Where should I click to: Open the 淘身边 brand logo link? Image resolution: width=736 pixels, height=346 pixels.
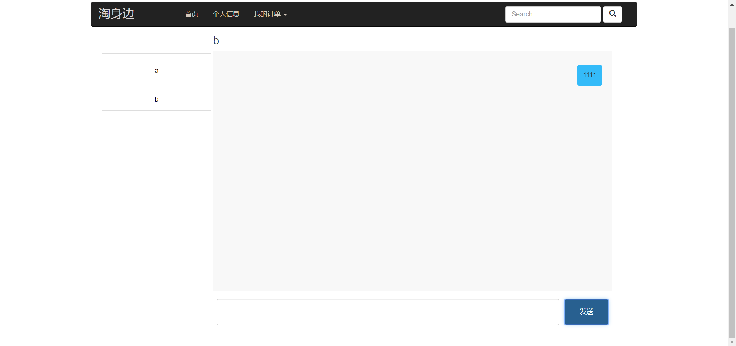click(116, 14)
